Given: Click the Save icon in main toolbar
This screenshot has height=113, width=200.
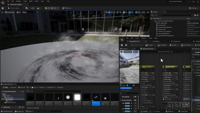Looking at the screenshot, I should coord(2,8).
